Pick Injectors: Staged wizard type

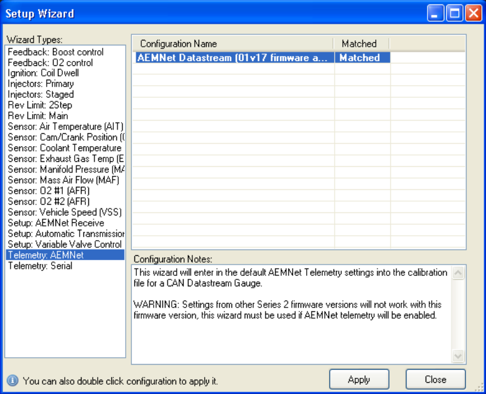pyautogui.click(x=40, y=95)
